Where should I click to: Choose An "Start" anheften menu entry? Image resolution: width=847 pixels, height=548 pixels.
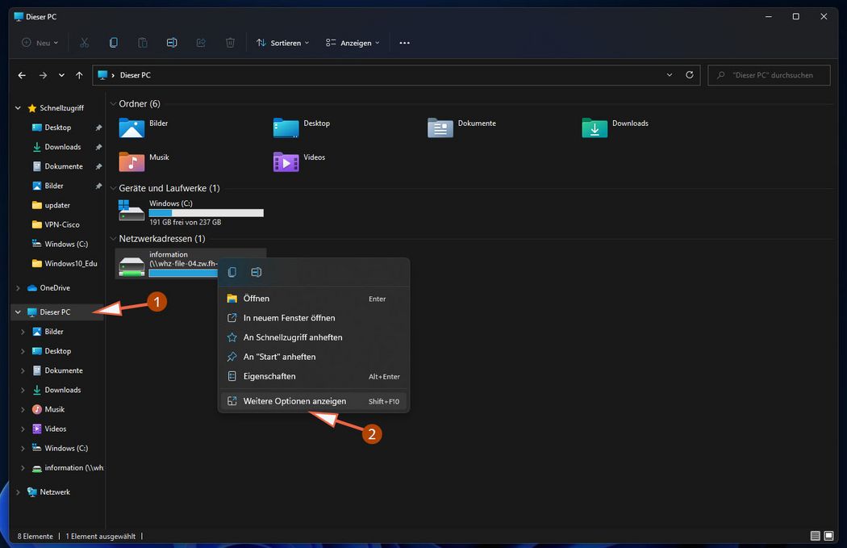[x=314, y=358]
